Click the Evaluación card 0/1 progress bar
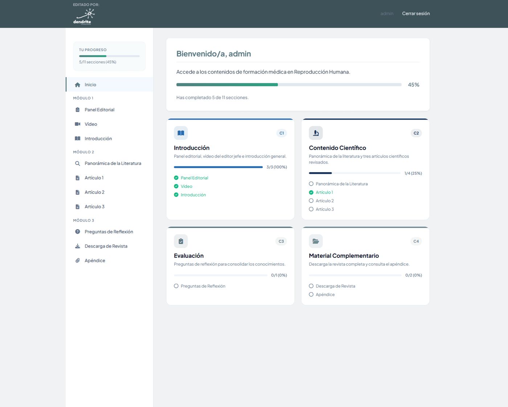 point(221,275)
